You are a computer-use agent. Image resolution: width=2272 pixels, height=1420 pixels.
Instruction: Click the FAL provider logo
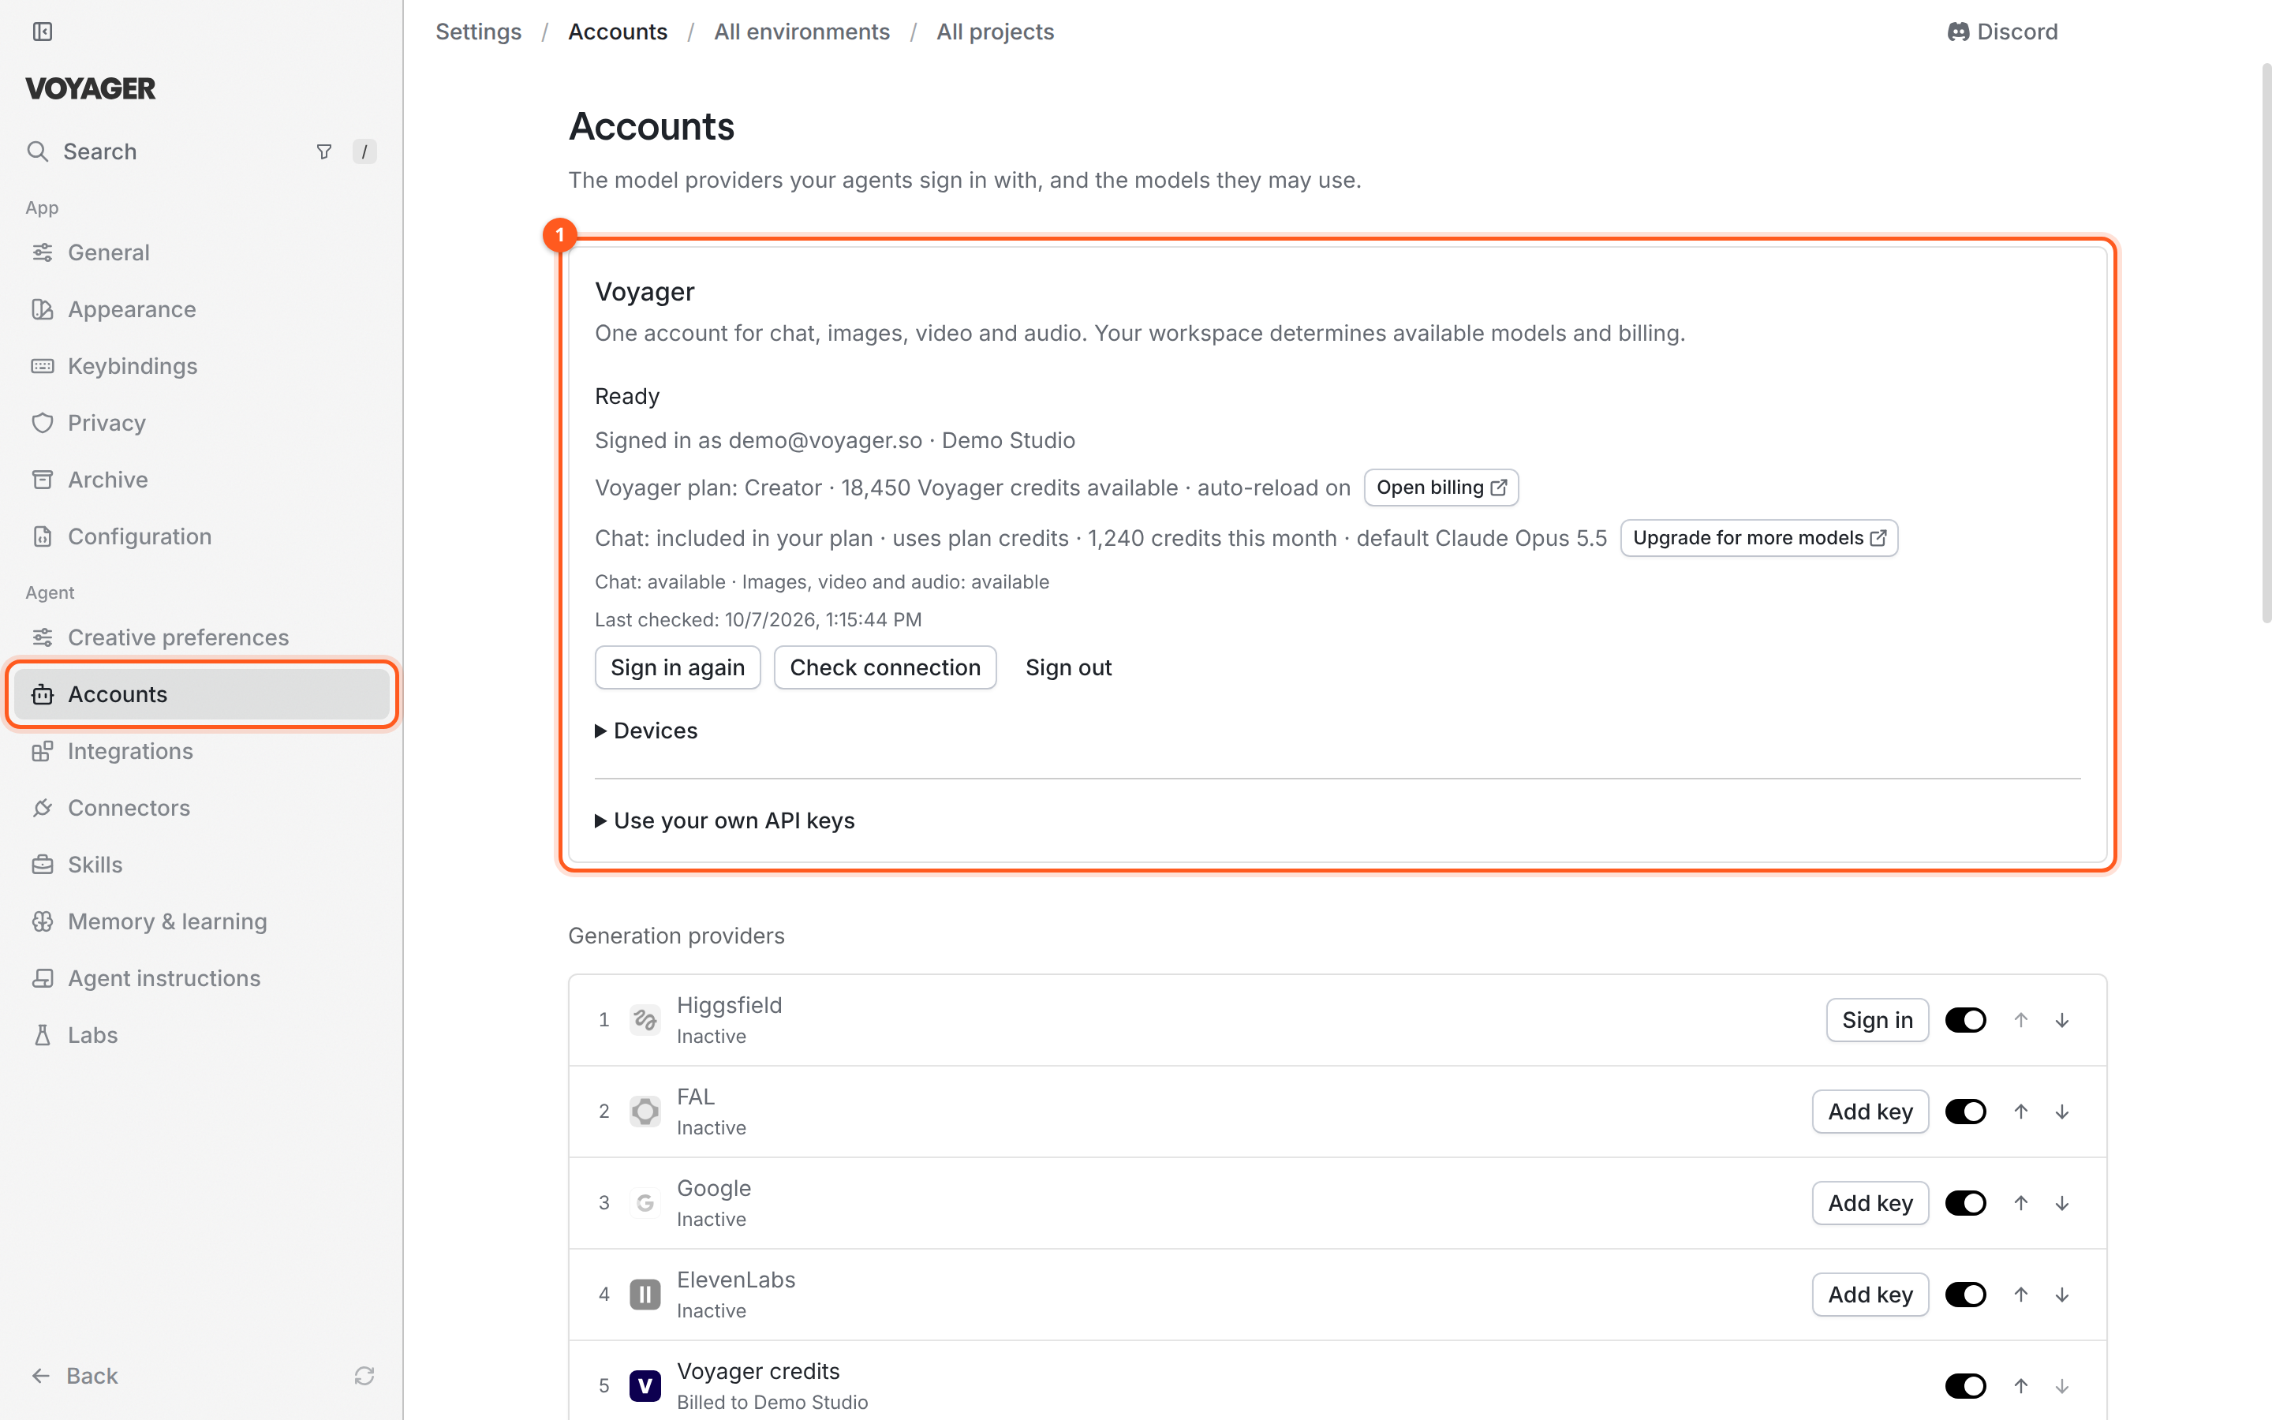point(645,1111)
